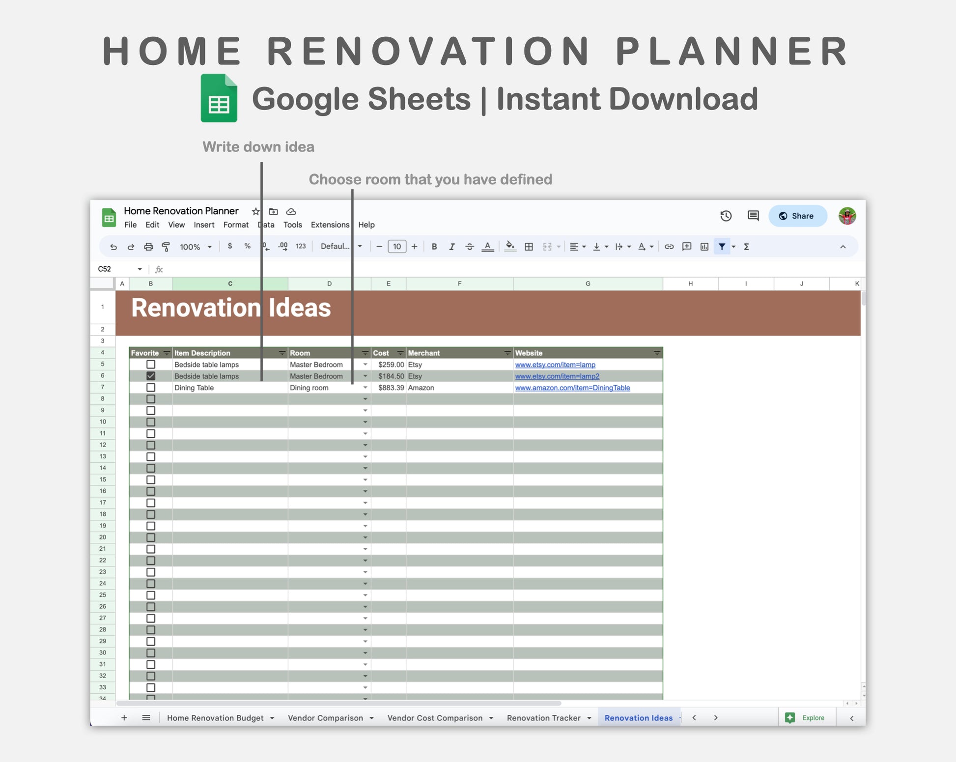Open filter for Item Description column

tap(282, 353)
